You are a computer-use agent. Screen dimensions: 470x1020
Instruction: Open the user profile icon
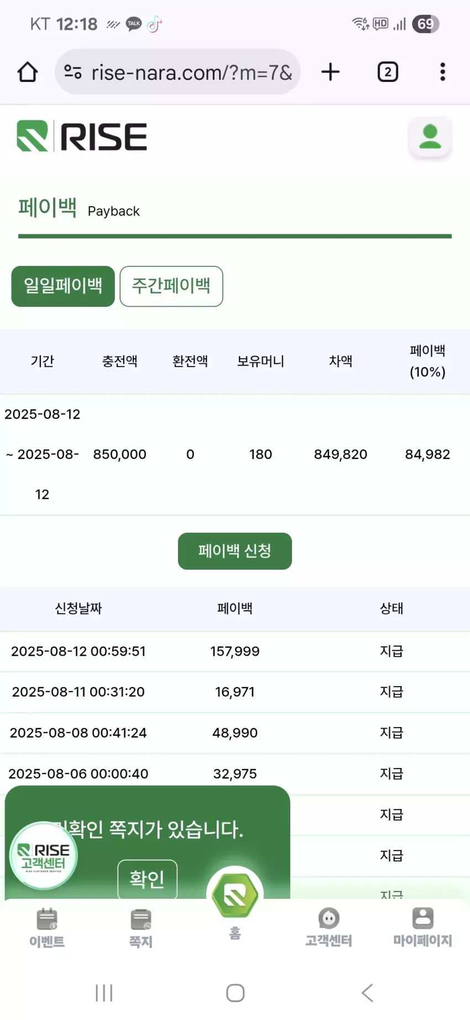[x=430, y=137]
